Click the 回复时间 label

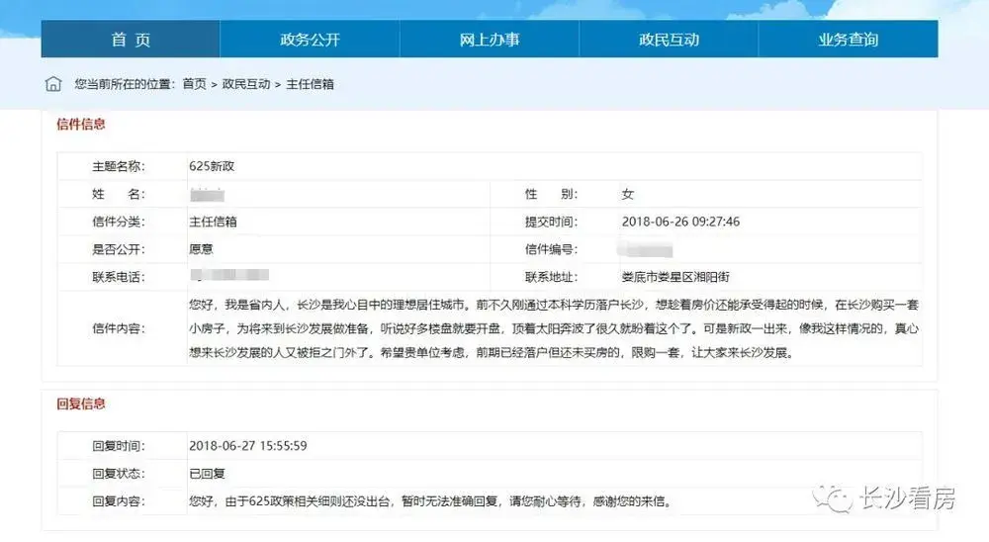(x=119, y=446)
